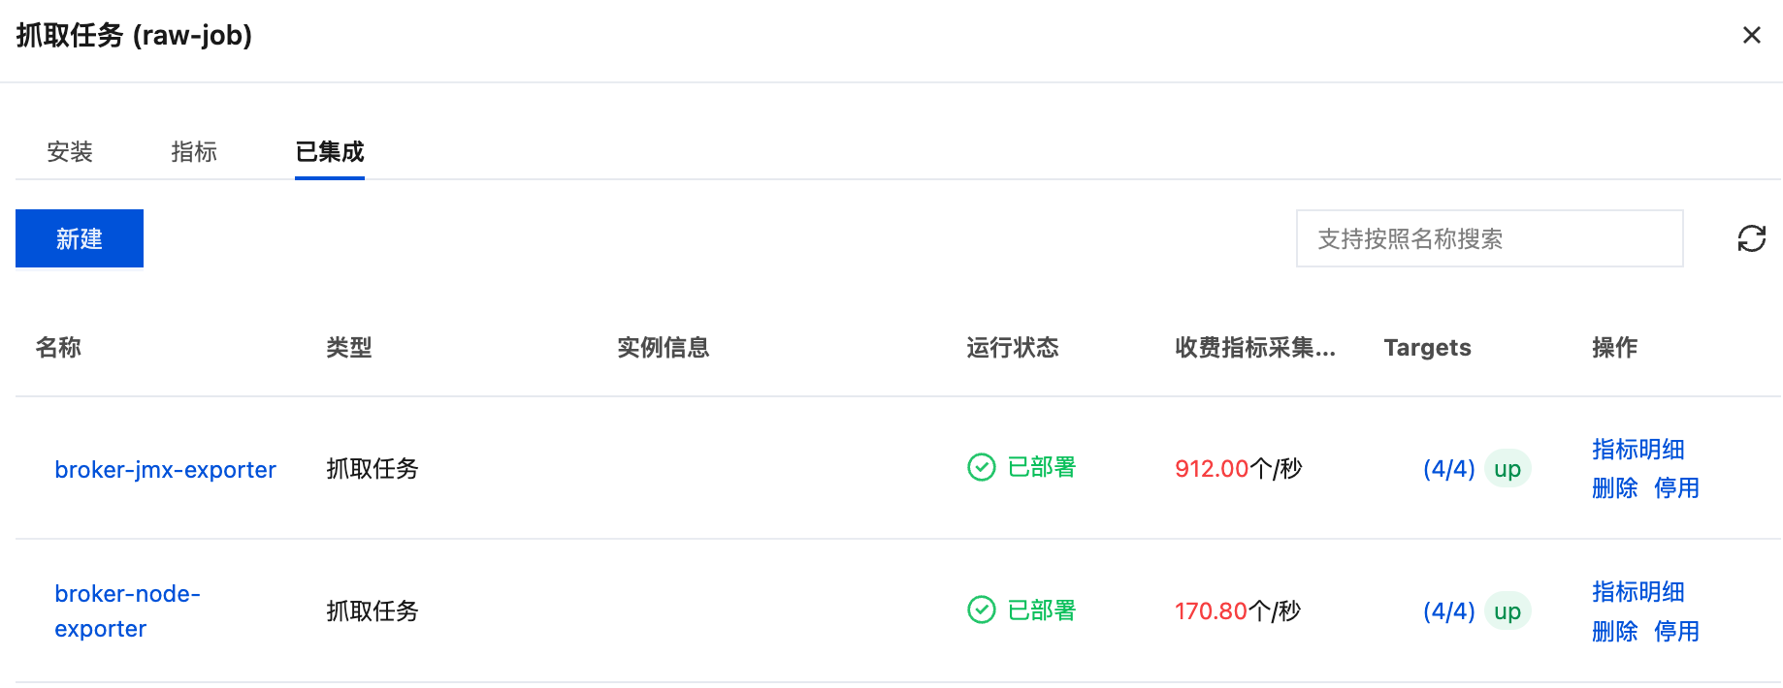Close the raw-job panel with X
The height and width of the screenshot is (688, 1783).
pos(1751,35)
